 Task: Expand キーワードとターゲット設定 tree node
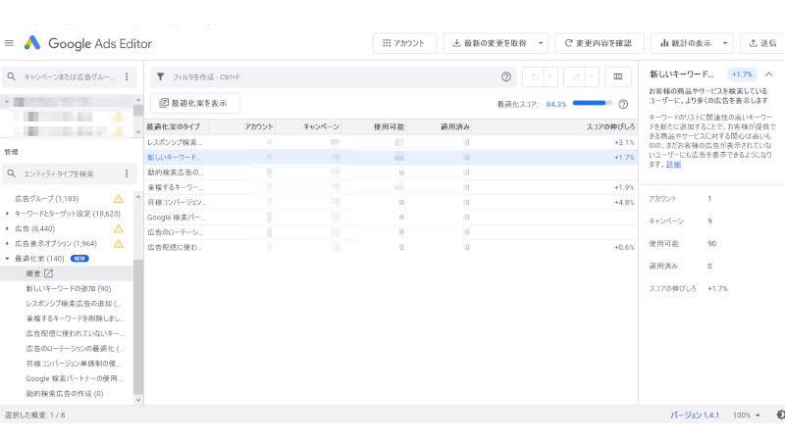[7, 214]
